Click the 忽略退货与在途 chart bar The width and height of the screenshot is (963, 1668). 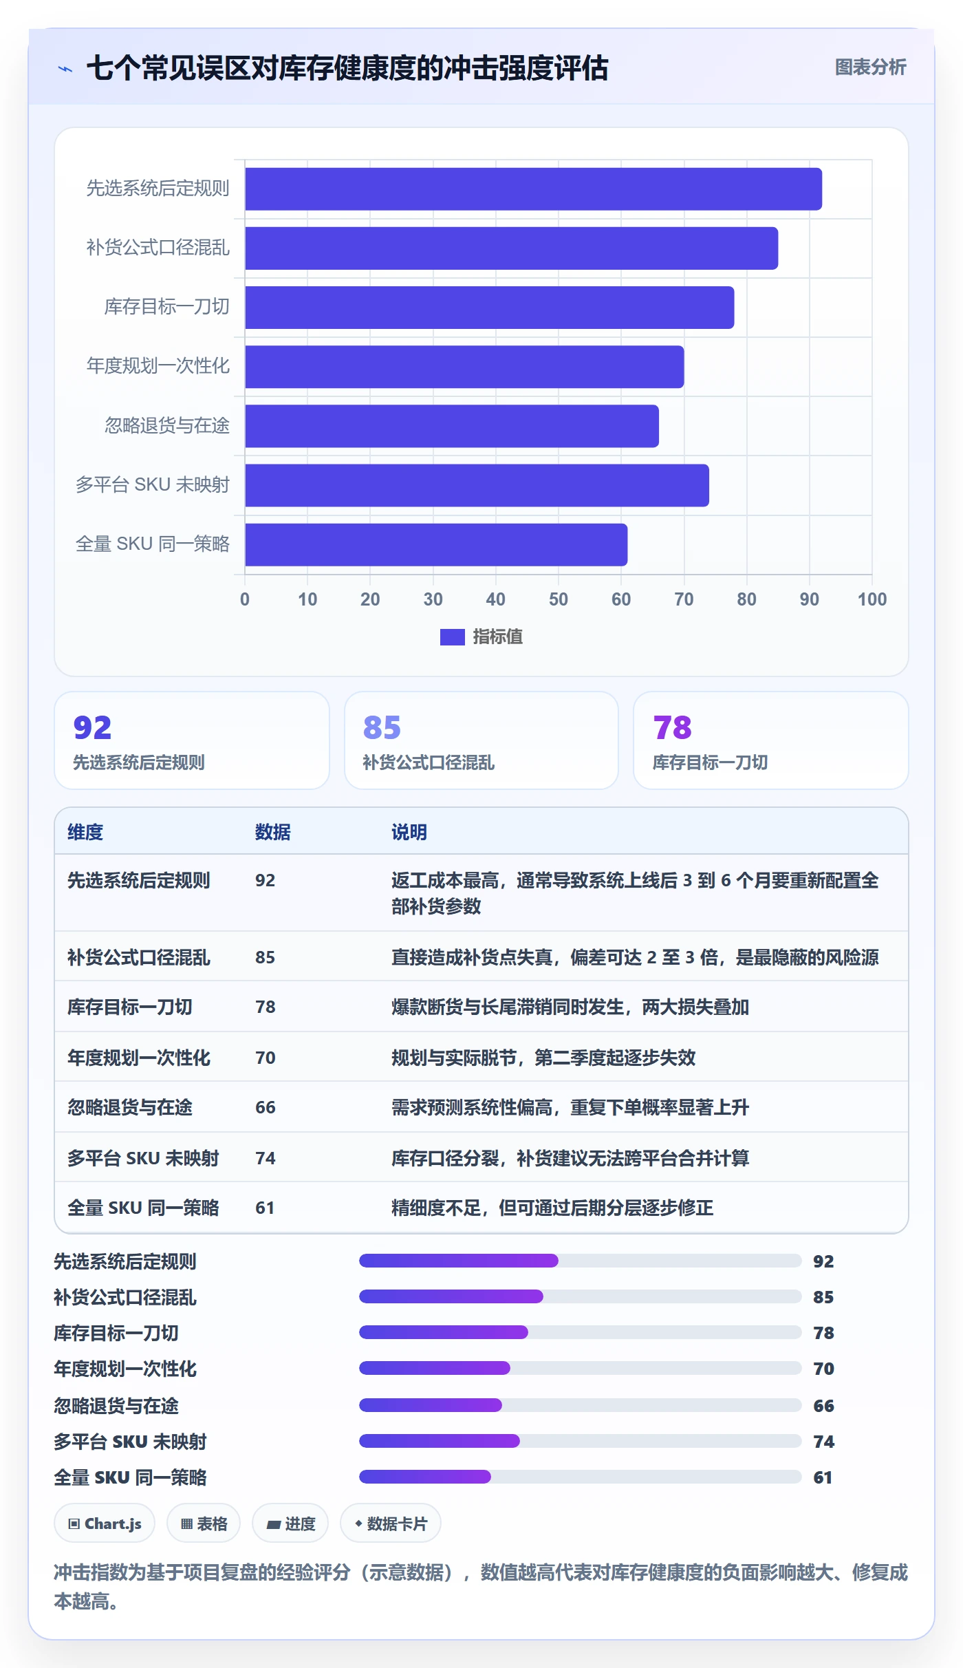[x=452, y=426]
